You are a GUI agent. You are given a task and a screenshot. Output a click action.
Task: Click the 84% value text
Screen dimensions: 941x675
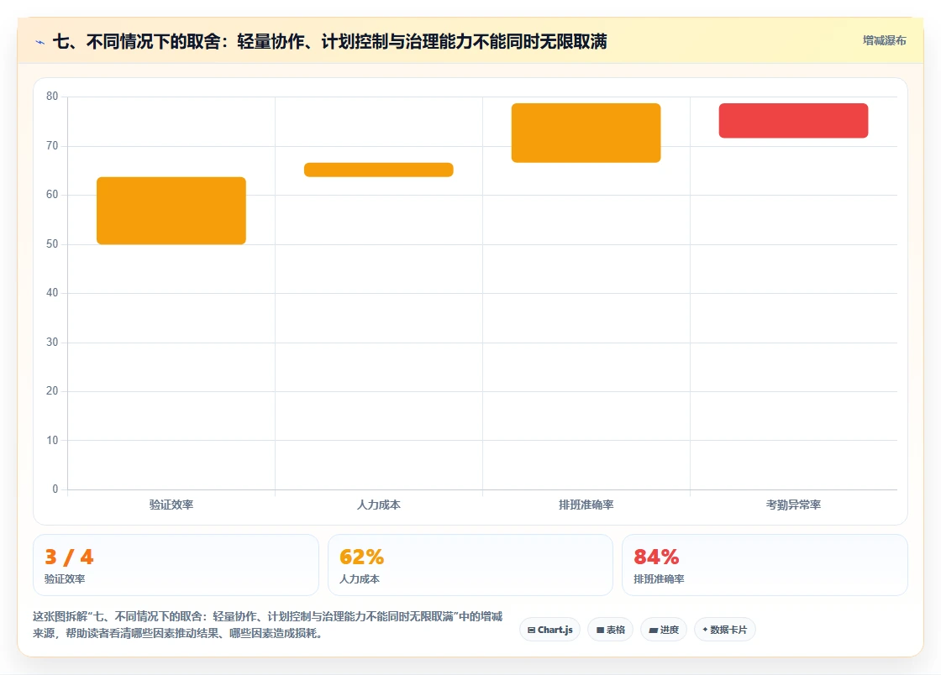coord(656,557)
